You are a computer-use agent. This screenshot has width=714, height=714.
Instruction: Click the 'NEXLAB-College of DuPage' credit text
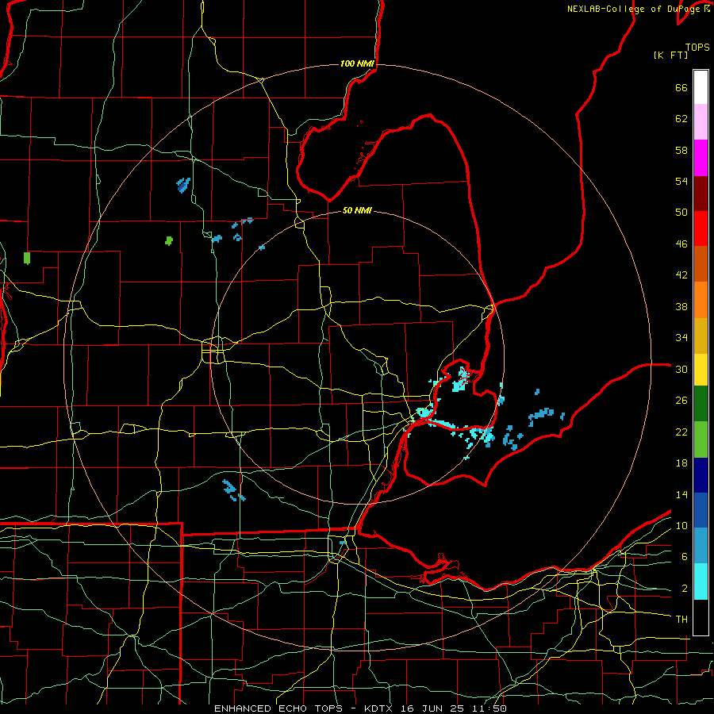635,9
